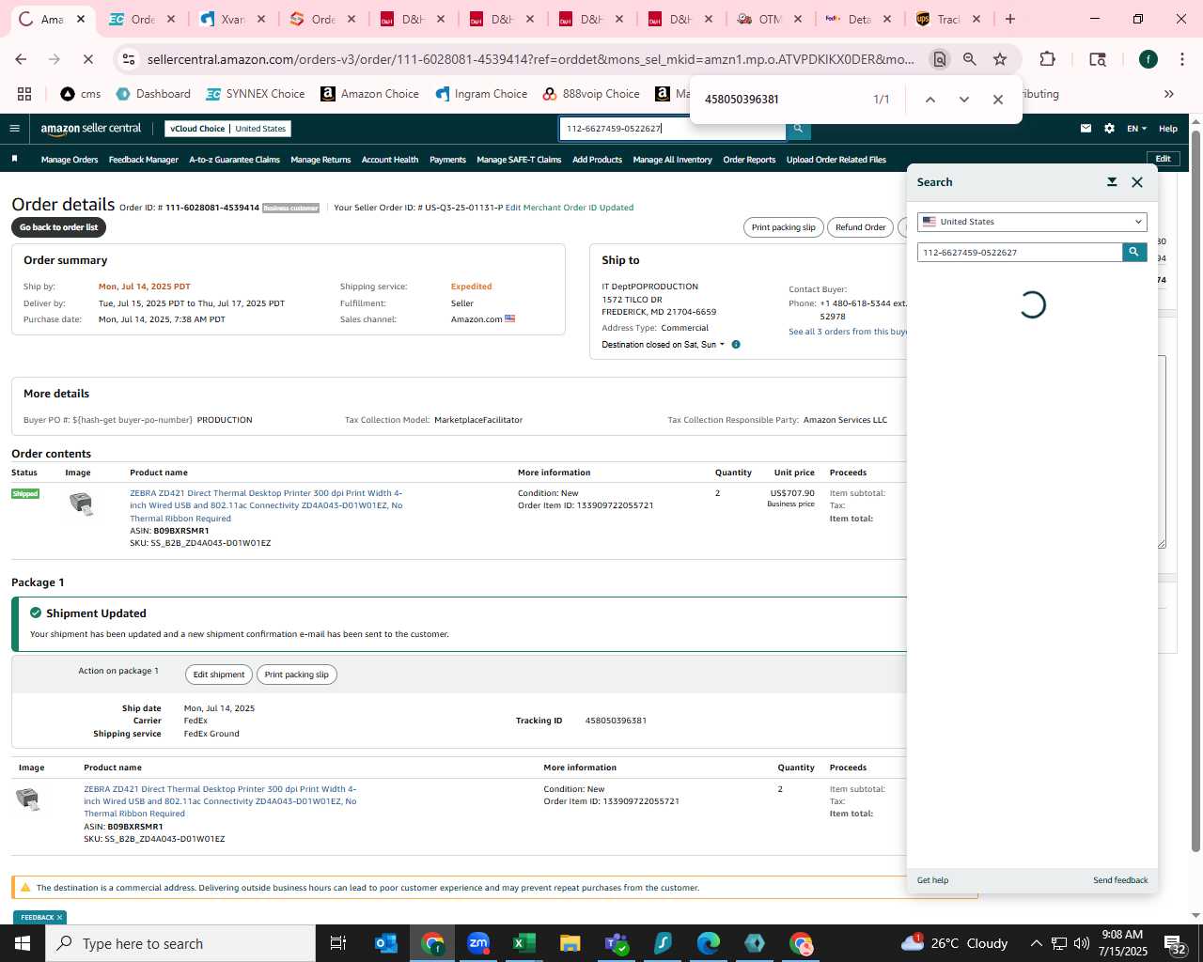This screenshot has width=1203, height=962.
Task: Click Send feedback in the Search panel
Action: click(x=1120, y=880)
